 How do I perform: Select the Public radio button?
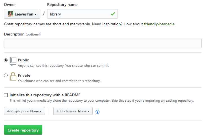(6, 60)
